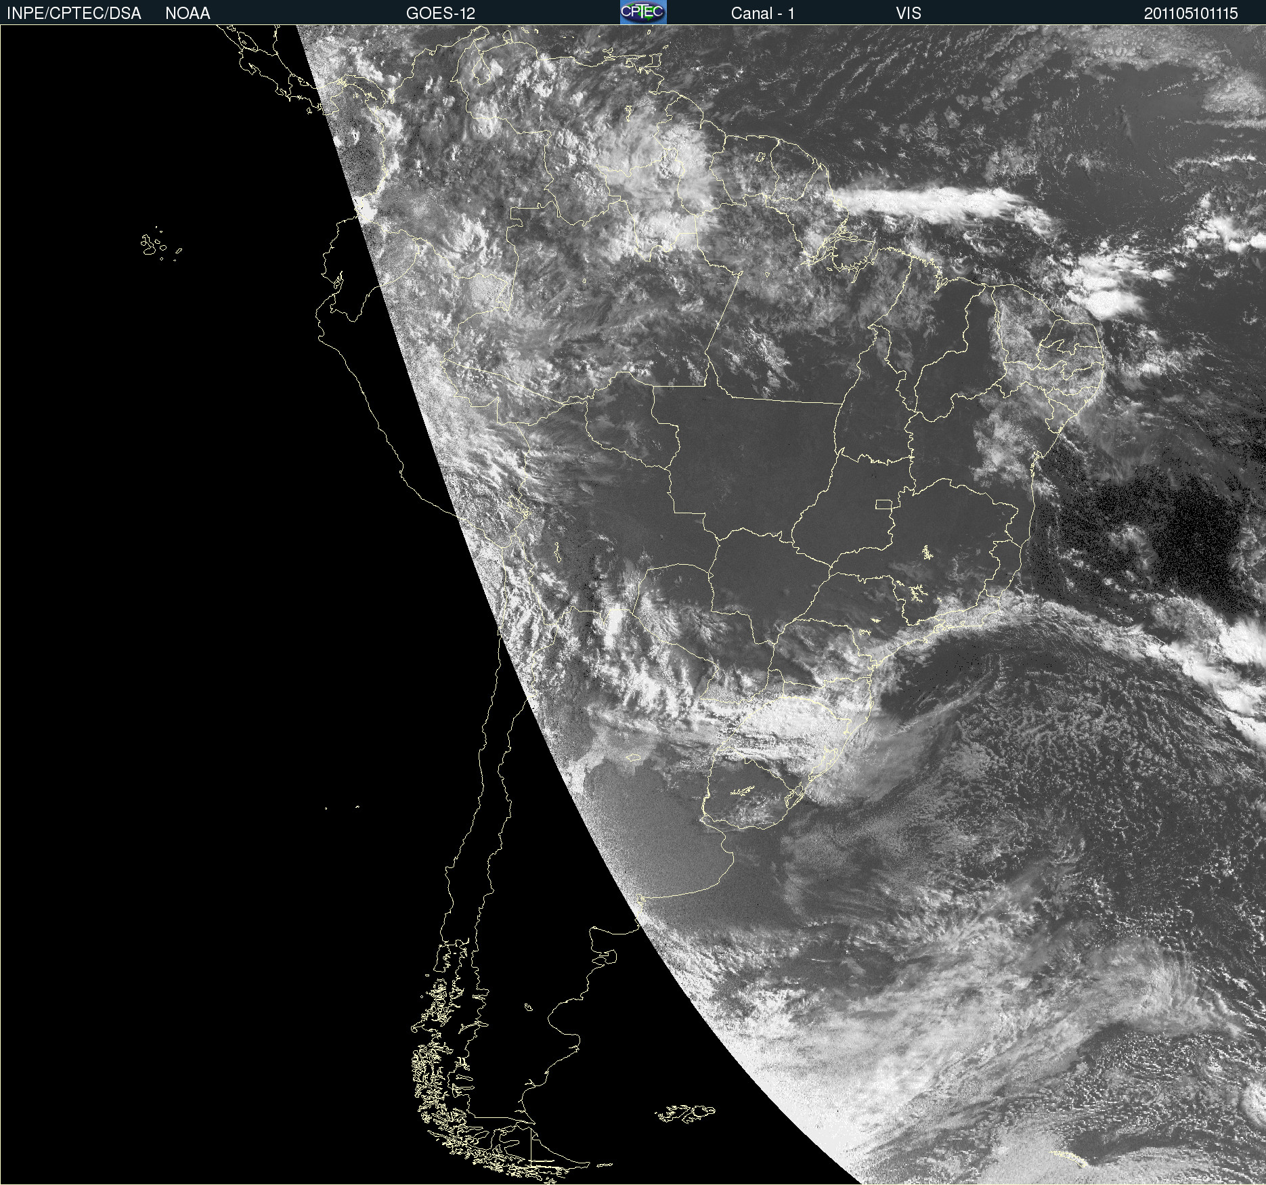Image resolution: width=1266 pixels, height=1185 pixels.
Task: Click the VIS channel label
Action: [x=909, y=14]
